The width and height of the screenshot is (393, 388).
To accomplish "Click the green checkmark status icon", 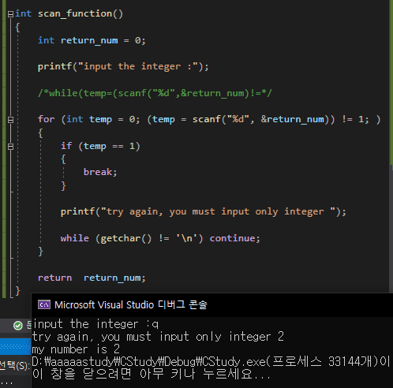I will click(x=18, y=326).
